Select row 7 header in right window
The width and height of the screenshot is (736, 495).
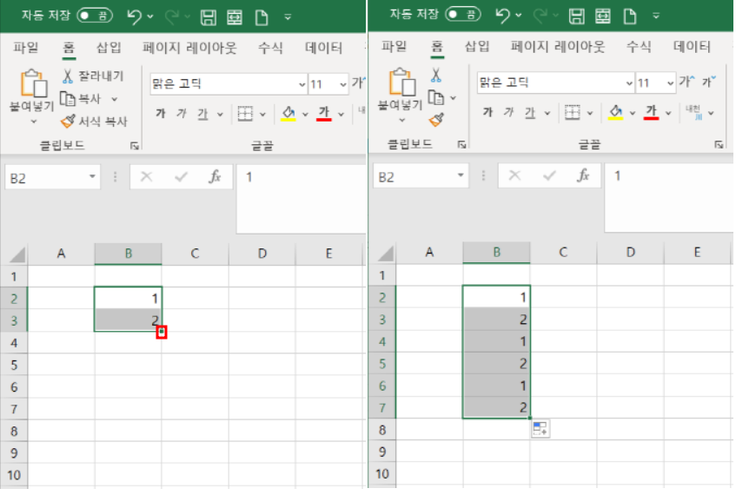382,408
